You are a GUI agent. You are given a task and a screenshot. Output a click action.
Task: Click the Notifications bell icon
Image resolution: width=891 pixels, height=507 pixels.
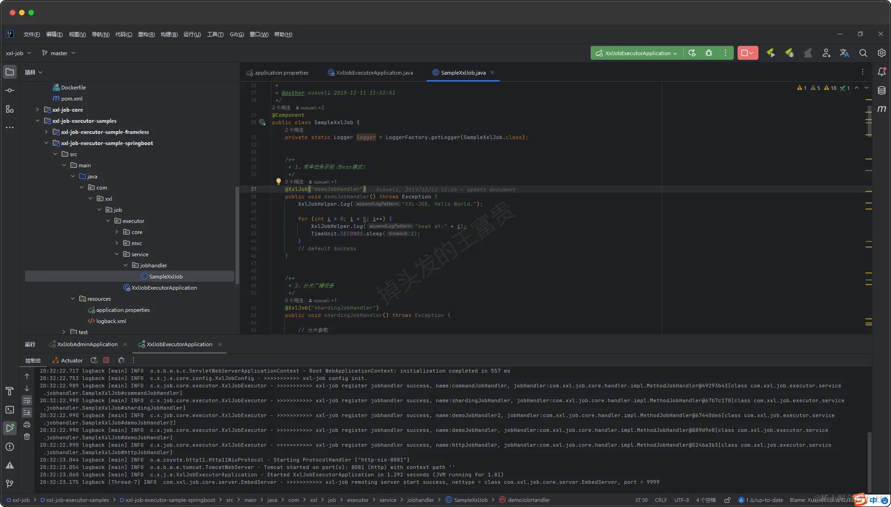[881, 72]
